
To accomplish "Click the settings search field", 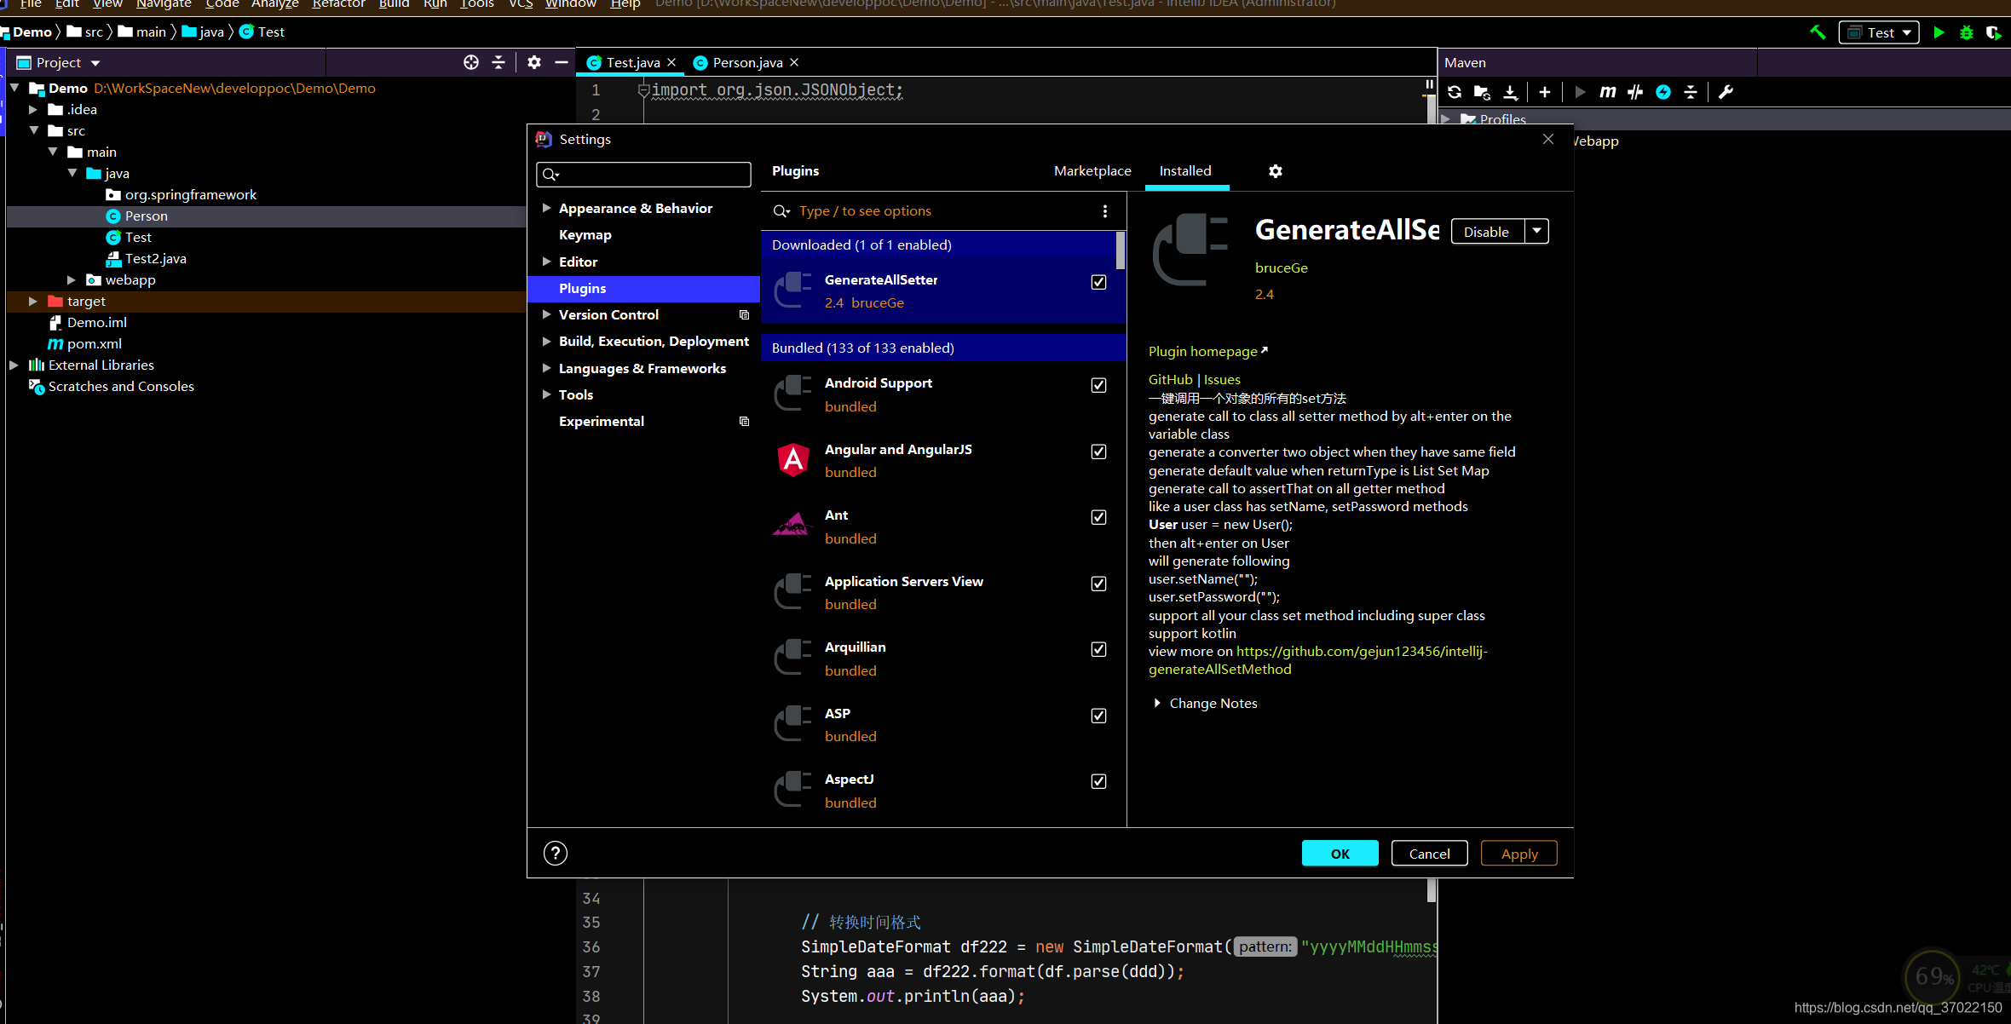I will pyautogui.click(x=643, y=175).
